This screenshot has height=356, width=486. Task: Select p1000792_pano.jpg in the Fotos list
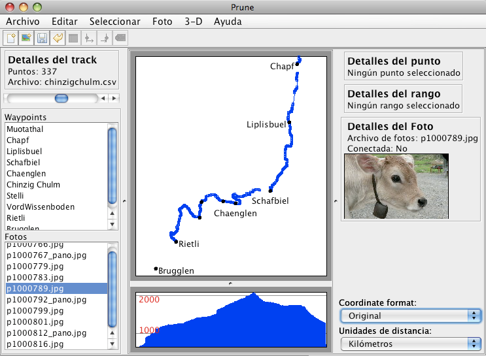pos(46,300)
